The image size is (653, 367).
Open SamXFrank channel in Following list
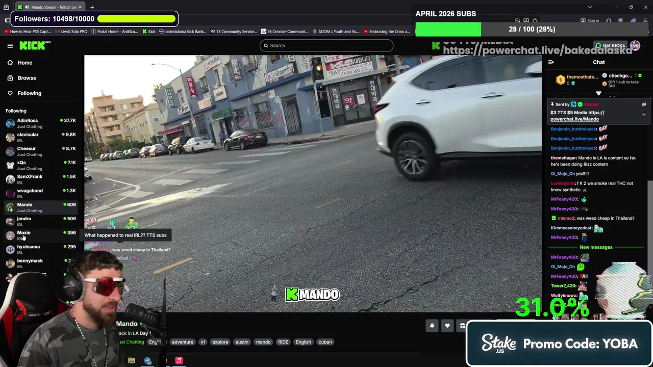pos(41,179)
